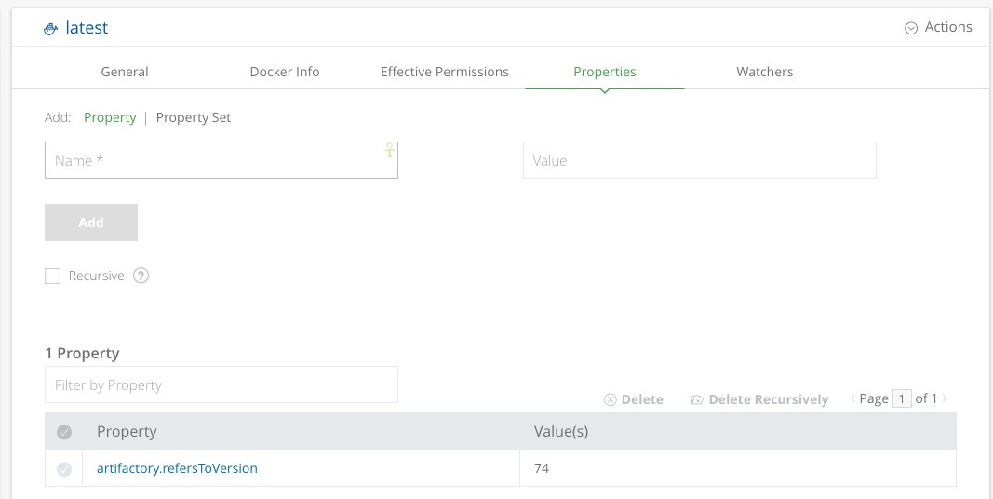Switch to the General tab
The image size is (993, 499).
[125, 72]
